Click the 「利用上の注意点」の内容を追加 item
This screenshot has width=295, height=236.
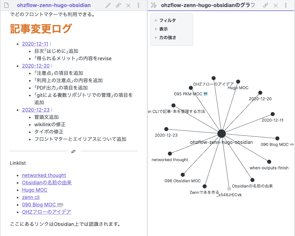click(x=68, y=80)
